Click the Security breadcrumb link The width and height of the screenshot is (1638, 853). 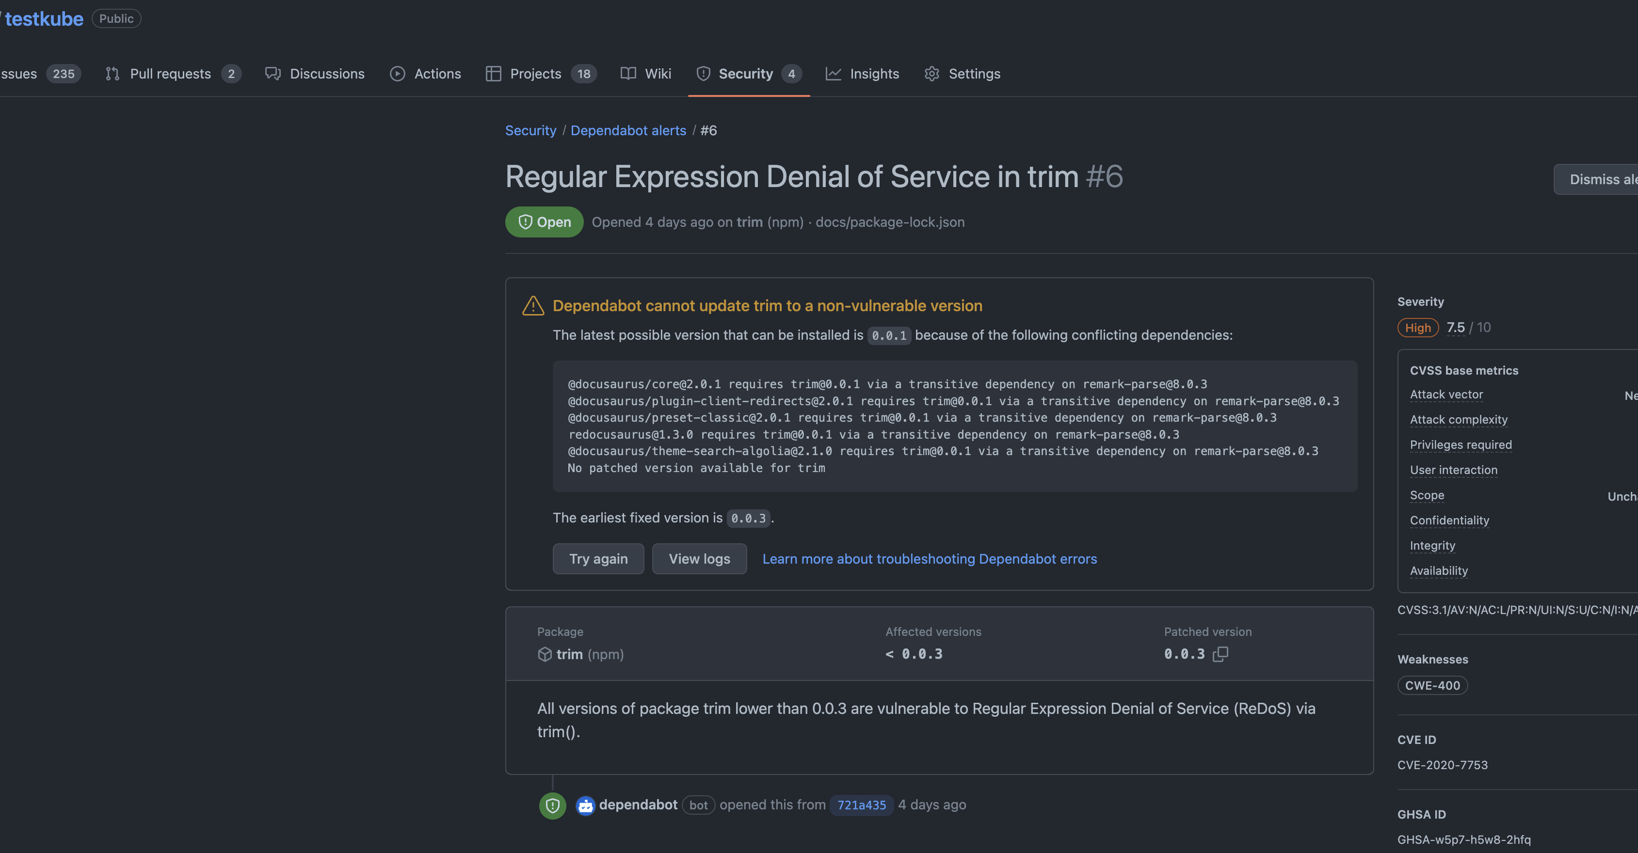[x=530, y=130]
